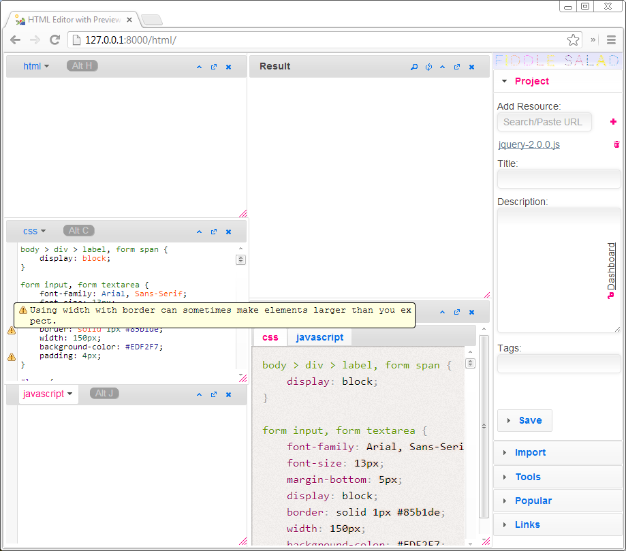Image resolution: width=626 pixels, height=551 pixels.
Task: Click the css editor scroll stepper
Action: click(x=240, y=260)
